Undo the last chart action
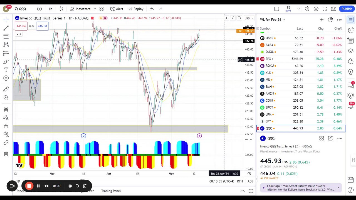This screenshot has width=356, height=200. (x=152, y=9)
